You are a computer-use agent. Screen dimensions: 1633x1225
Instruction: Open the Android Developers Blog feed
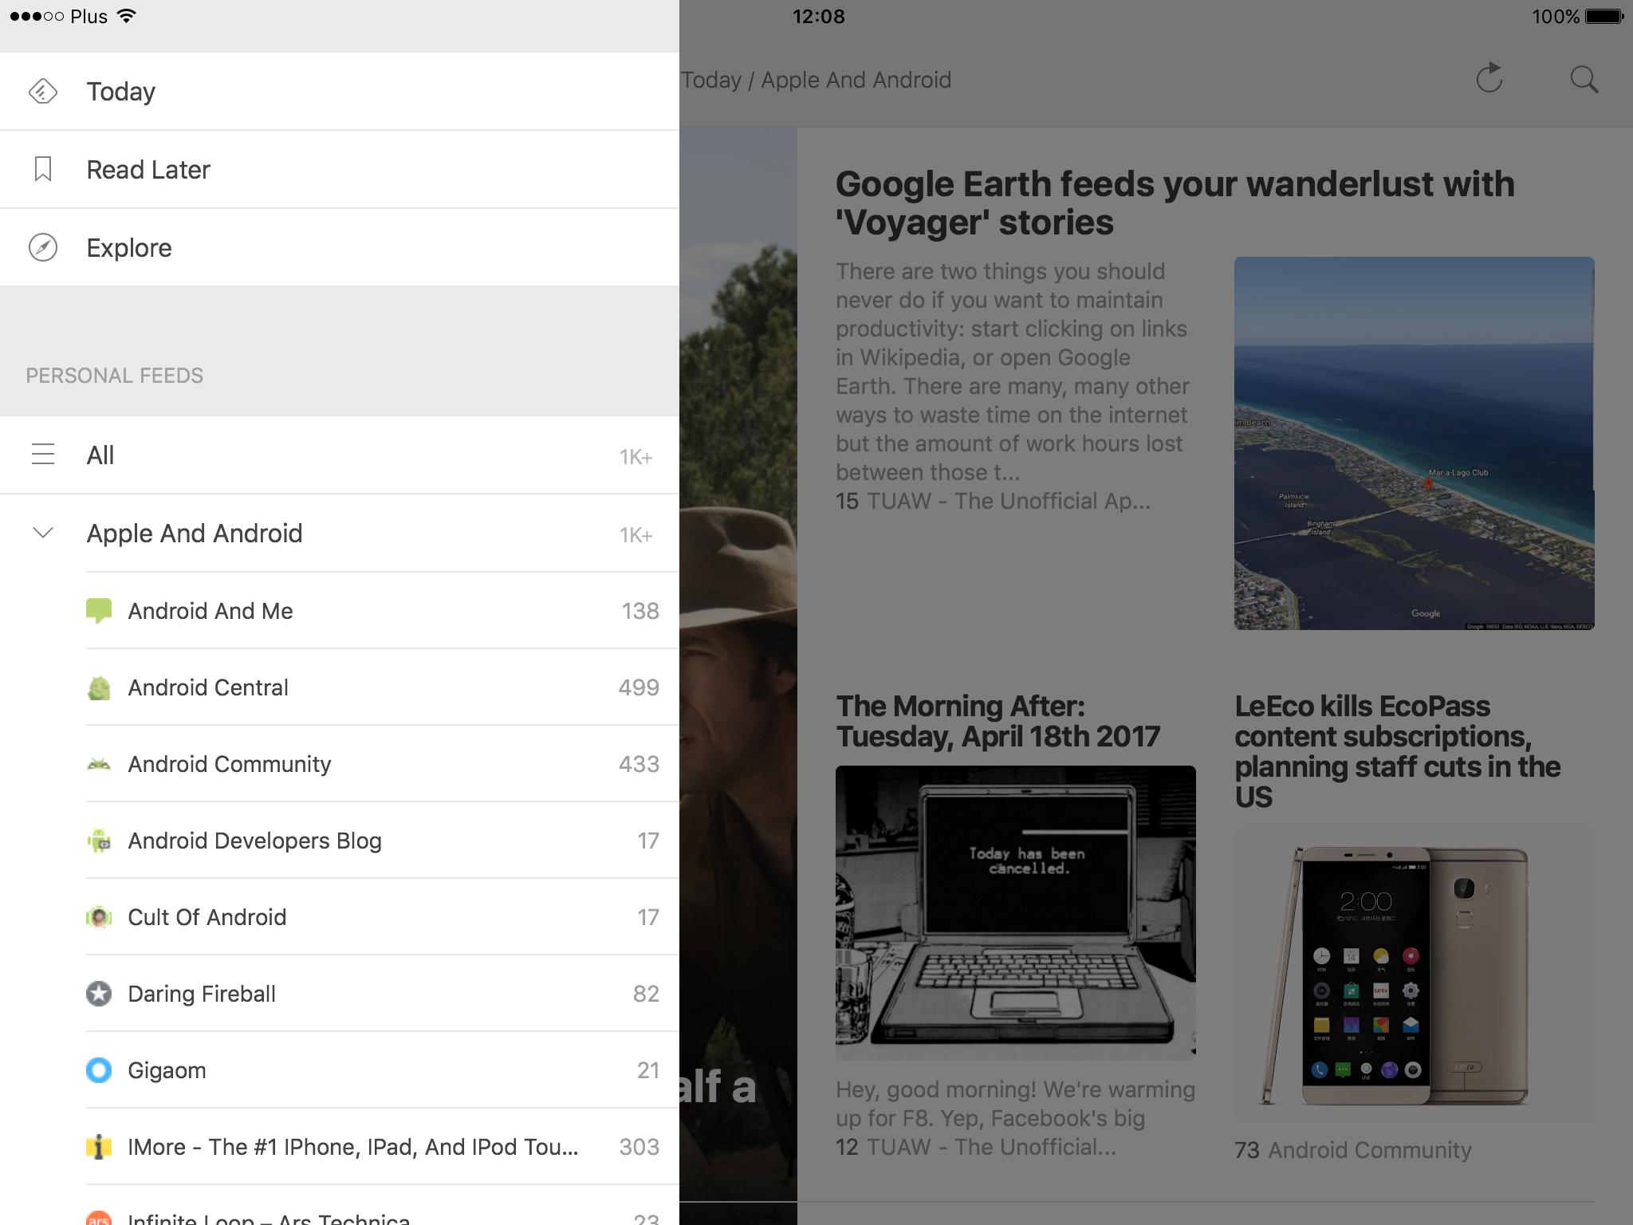[255, 841]
